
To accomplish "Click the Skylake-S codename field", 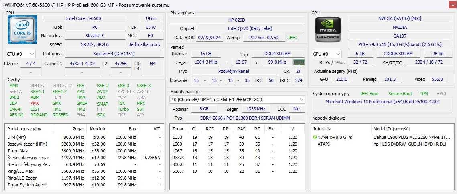I will click(95, 36).
